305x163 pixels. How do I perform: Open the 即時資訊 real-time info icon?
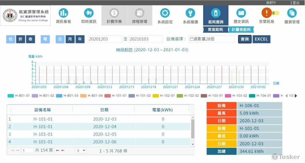[89, 13]
